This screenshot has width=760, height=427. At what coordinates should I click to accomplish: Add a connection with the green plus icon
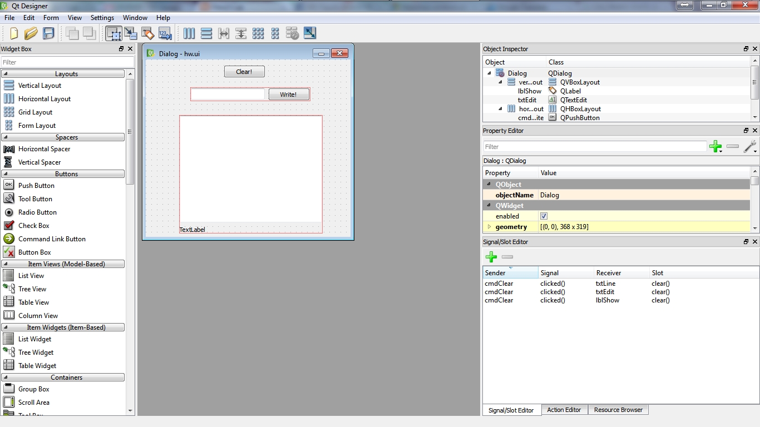pyautogui.click(x=491, y=257)
